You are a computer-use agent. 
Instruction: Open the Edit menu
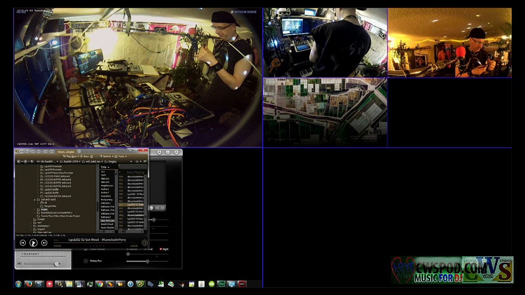(x=27, y=152)
